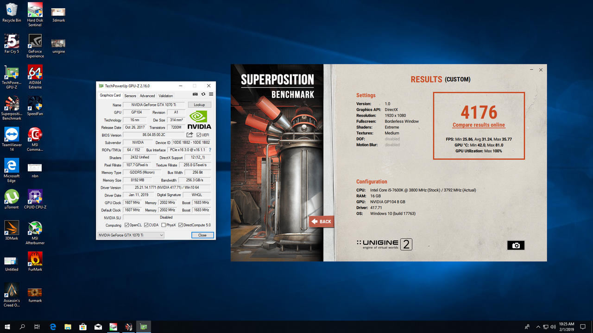Open the Untitled file on desktop

click(12, 264)
